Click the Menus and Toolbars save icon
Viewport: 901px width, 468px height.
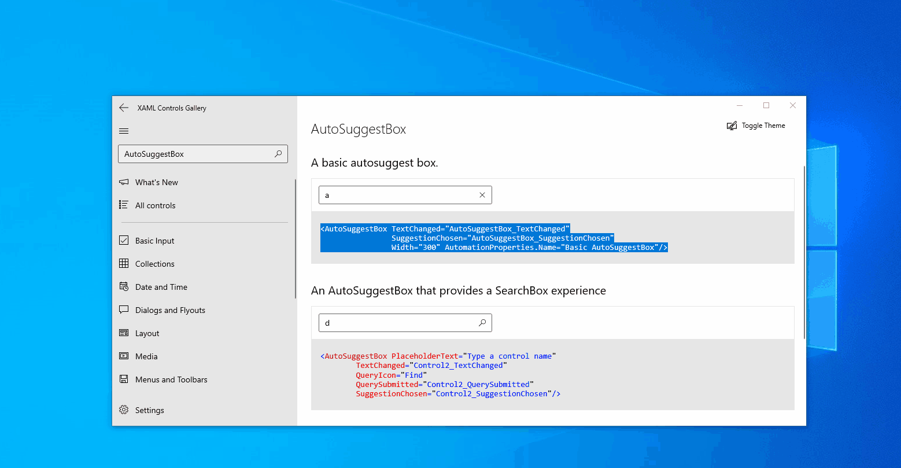[x=124, y=379]
